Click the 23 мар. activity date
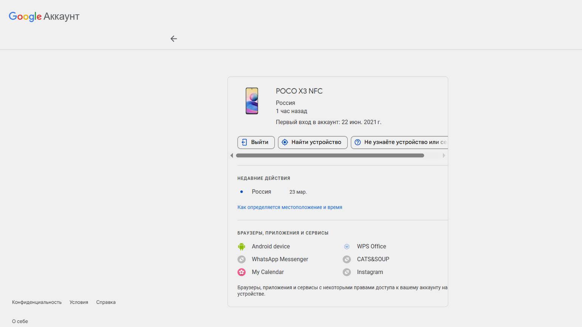This screenshot has width=582, height=327. coord(298,192)
